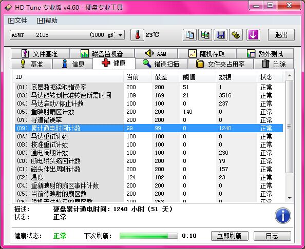Select row (C5) 当前待映射的扇区数
Image resolution: width=305 pixels, height=249 pixels.
(149, 194)
